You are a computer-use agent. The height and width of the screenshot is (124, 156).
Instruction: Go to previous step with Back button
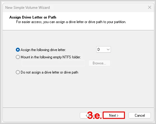coord(91,115)
